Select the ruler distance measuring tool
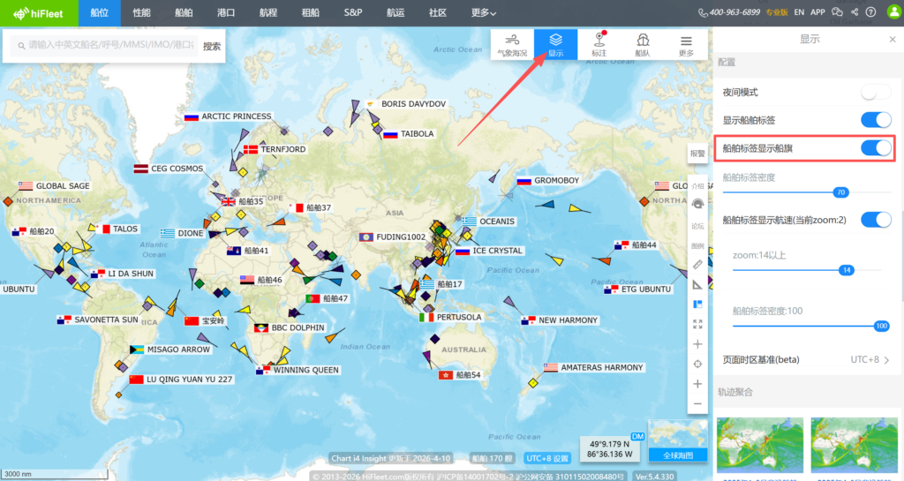Viewport: 904px width, 481px height. click(x=697, y=264)
